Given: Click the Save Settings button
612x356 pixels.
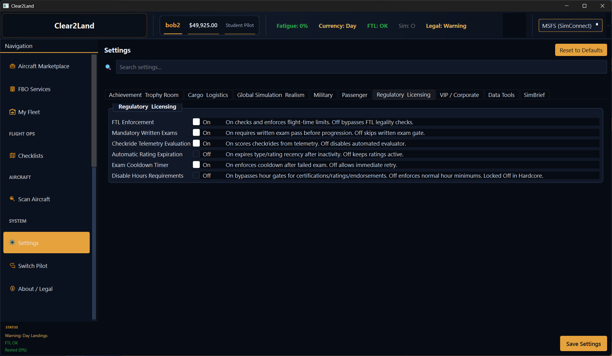Looking at the screenshot, I should point(583,344).
